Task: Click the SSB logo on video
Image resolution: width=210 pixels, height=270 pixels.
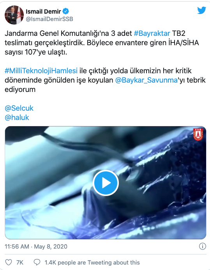Action: click(198, 134)
